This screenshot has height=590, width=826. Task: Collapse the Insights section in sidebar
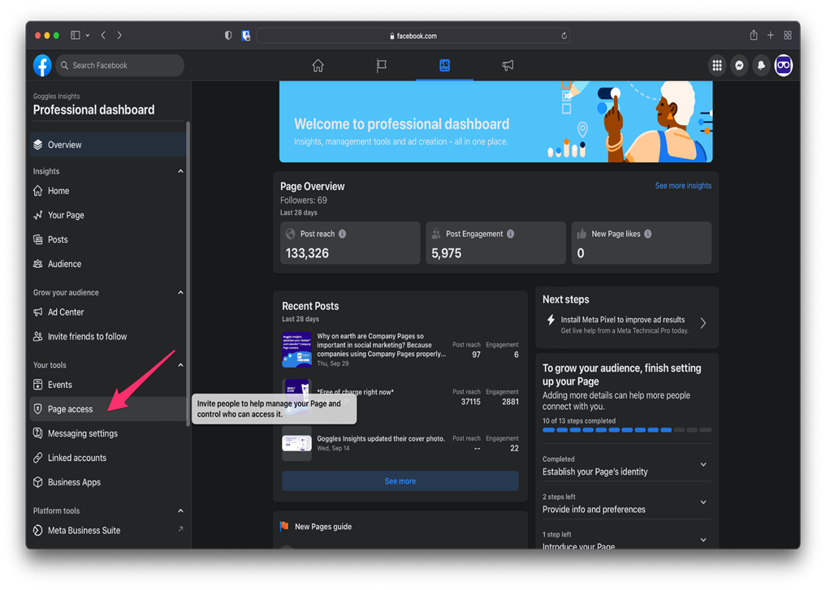click(x=180, y=171)
